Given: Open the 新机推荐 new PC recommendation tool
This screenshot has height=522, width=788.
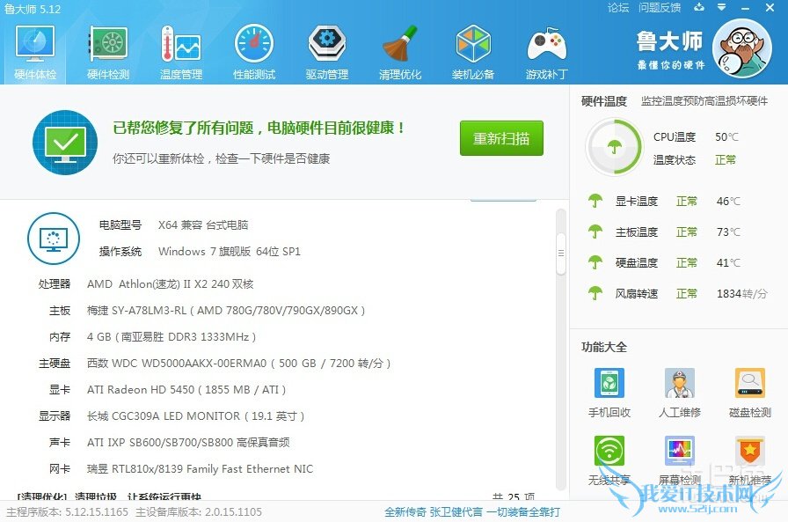Looking at the screenshot, I should (750, 460).
